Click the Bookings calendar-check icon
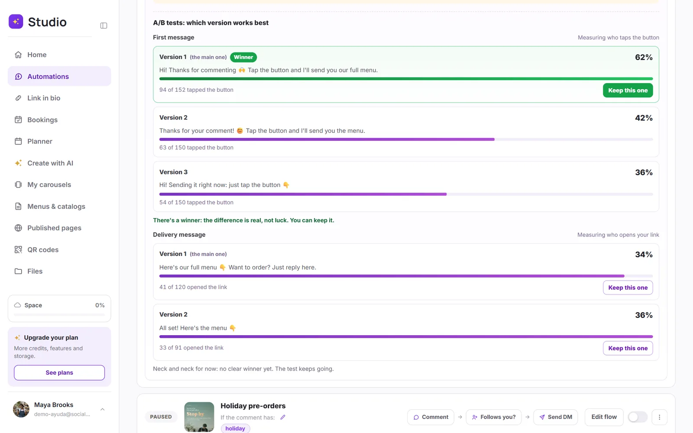 click(18, 120)
